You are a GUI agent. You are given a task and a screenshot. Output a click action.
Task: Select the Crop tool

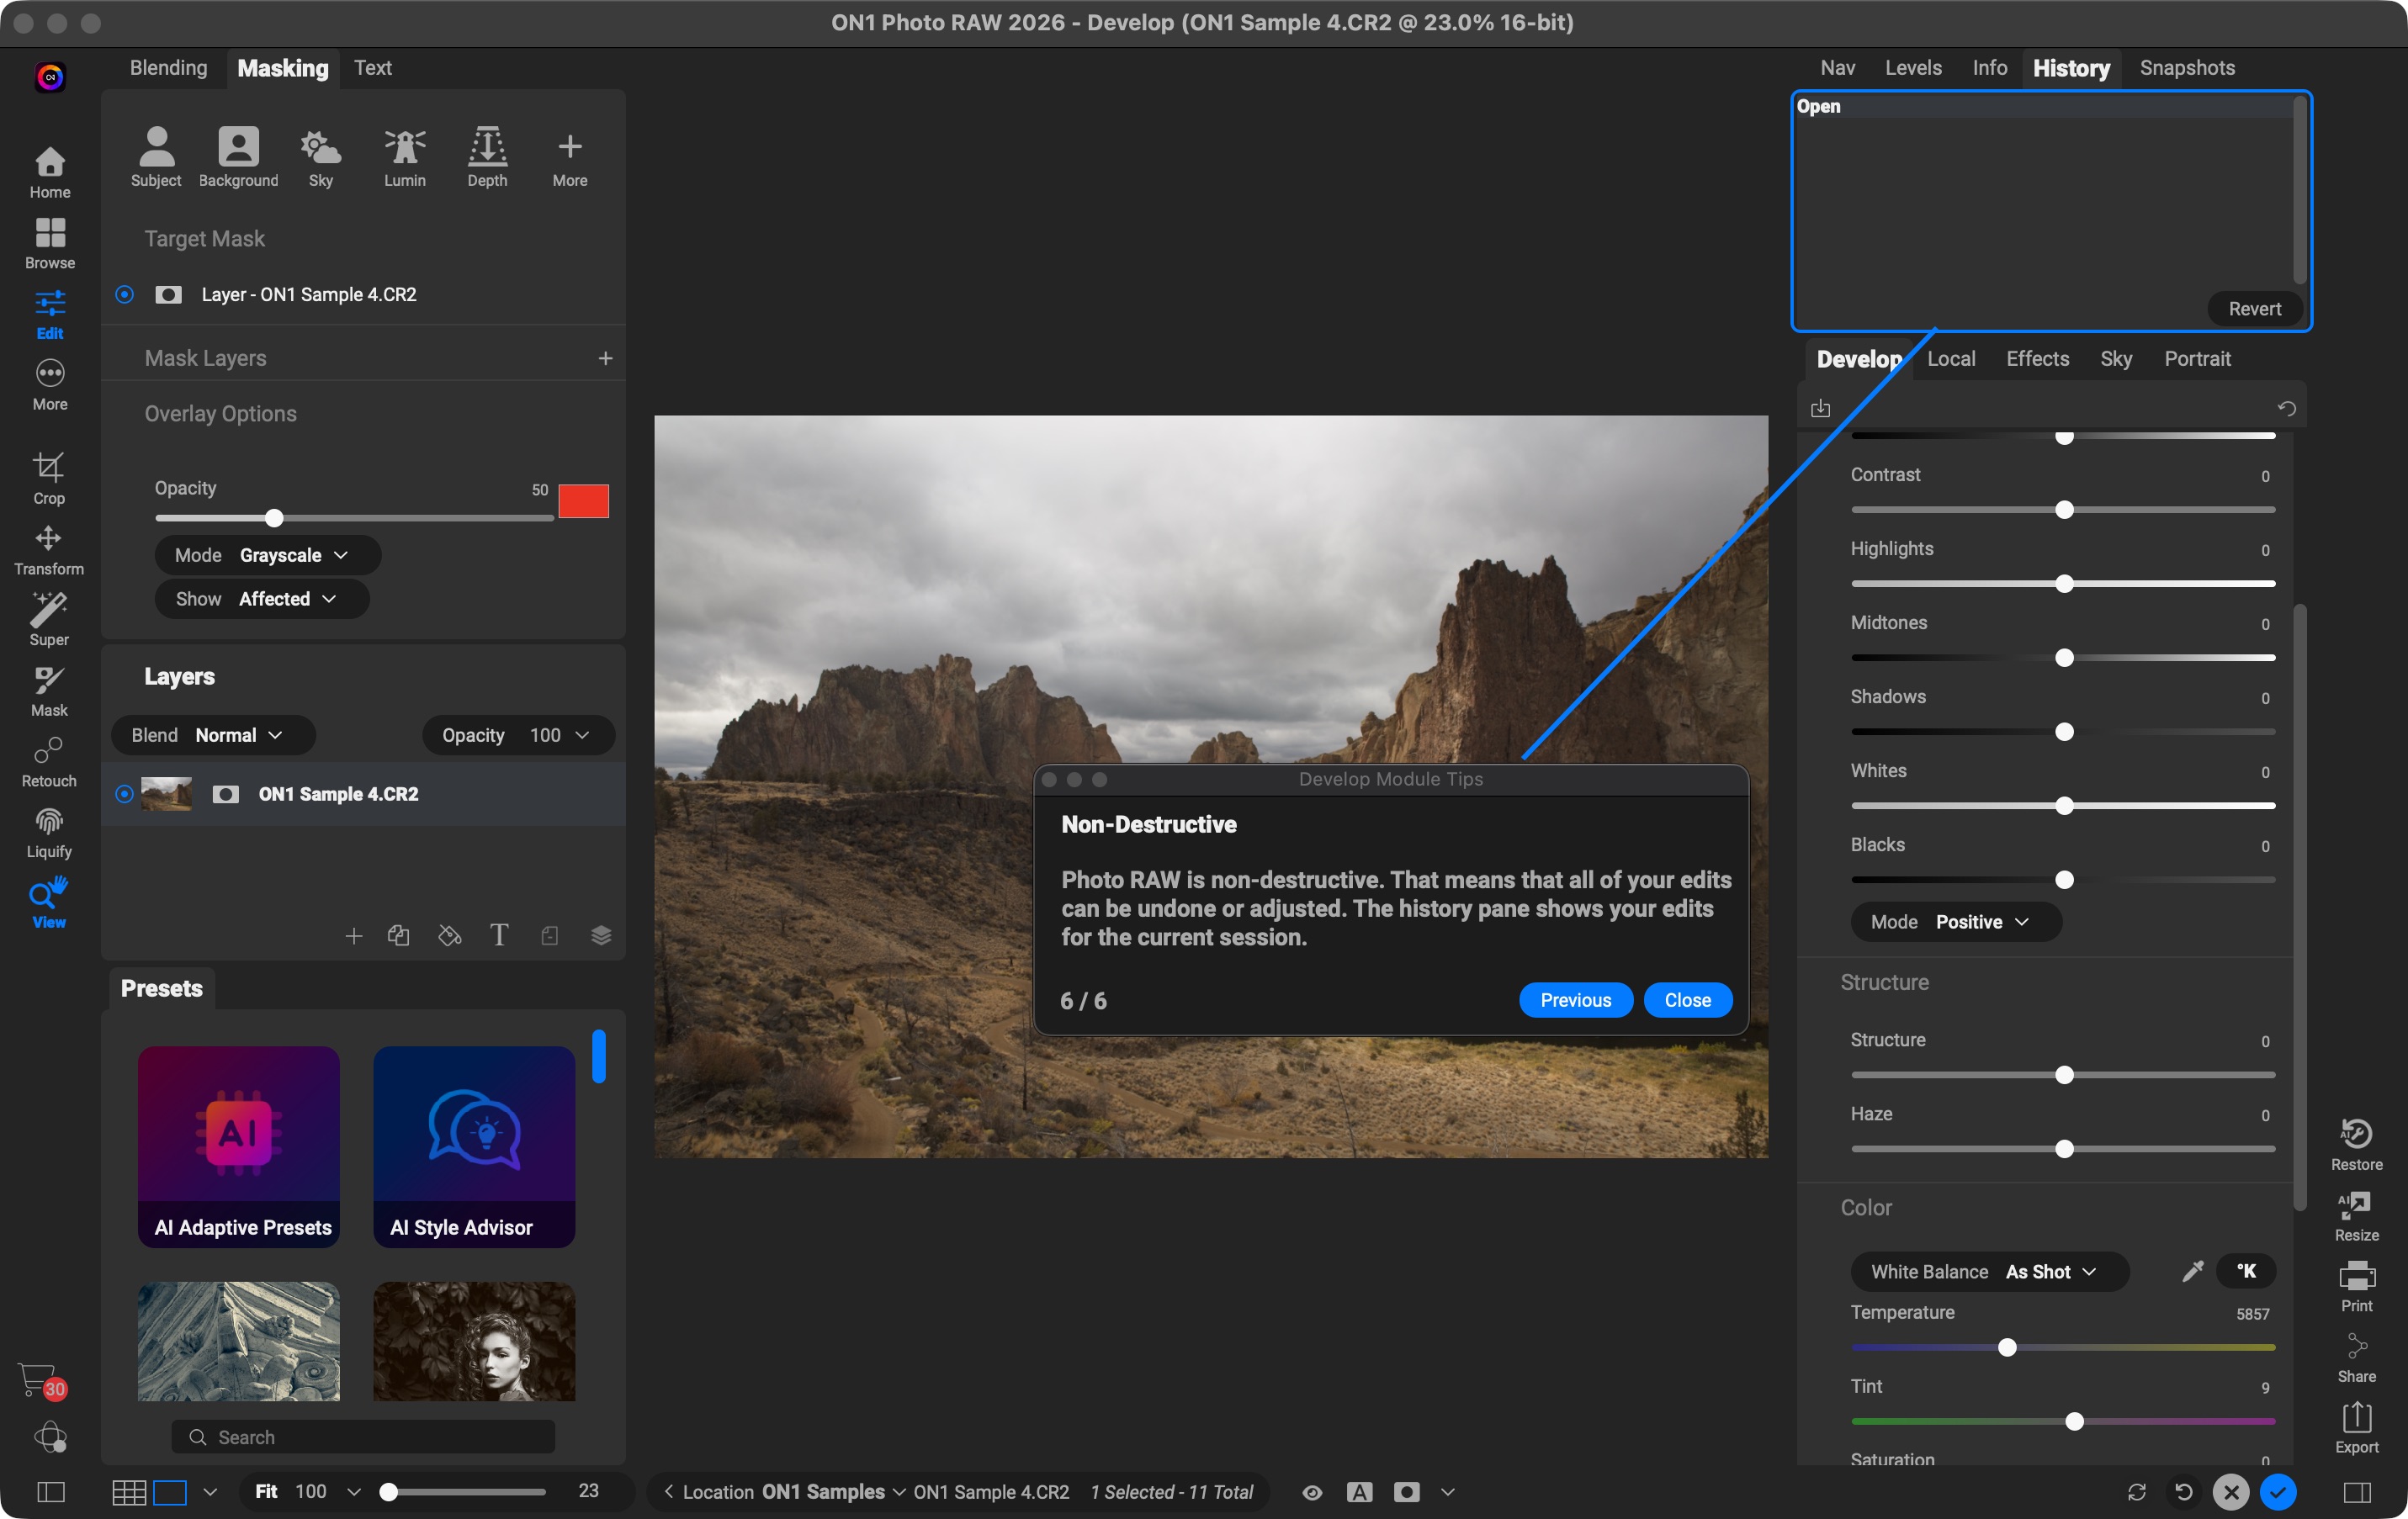(49, 478)
